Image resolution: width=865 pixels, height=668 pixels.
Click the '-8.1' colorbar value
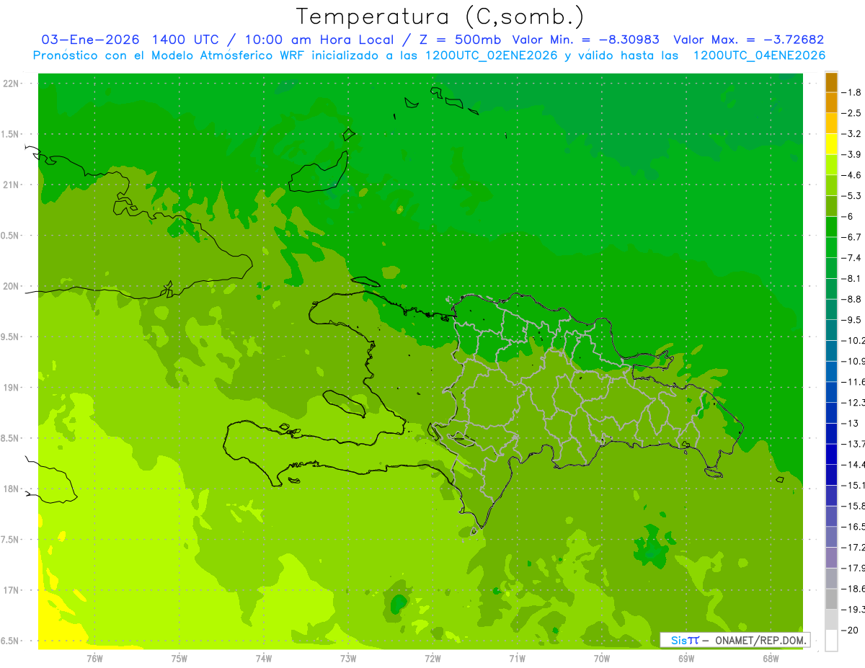pos(852,278)
